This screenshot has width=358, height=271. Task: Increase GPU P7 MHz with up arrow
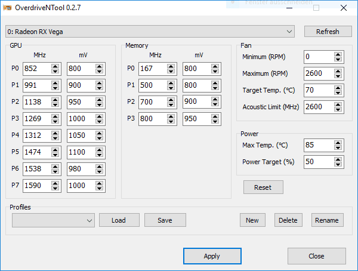pyautogui.click(x=55, y=183)
